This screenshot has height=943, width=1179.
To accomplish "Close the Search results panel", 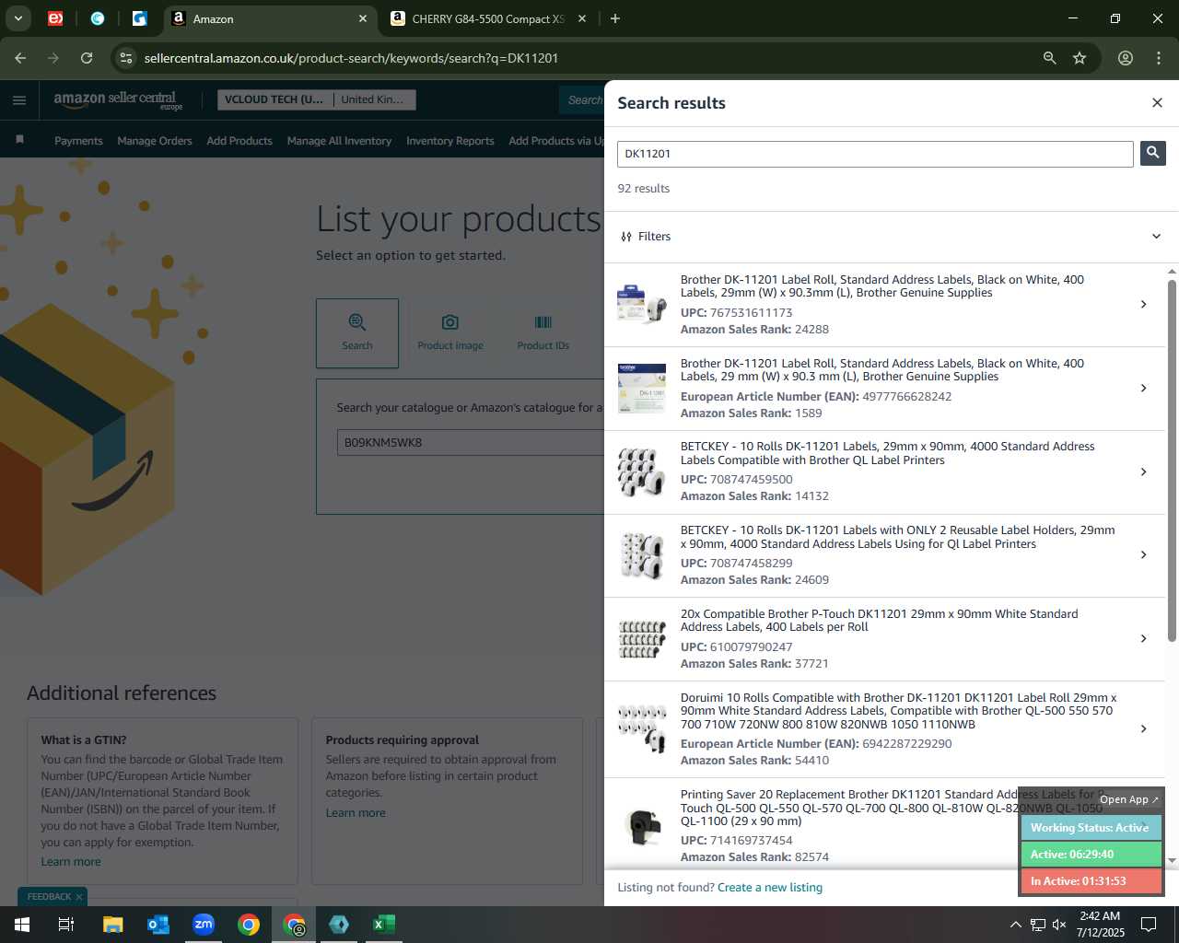I will coord(1157,102).
